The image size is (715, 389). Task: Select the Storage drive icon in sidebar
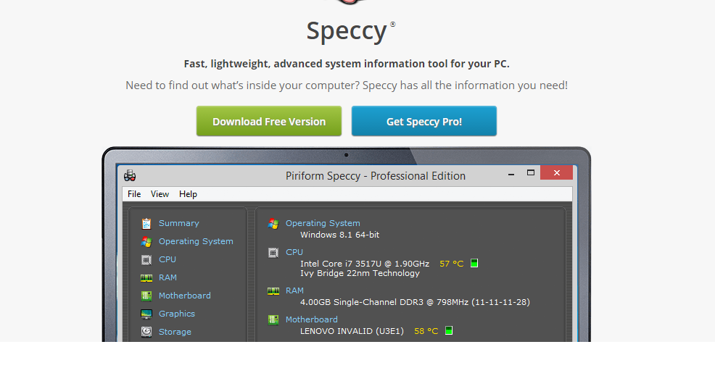tap(146, 332)
